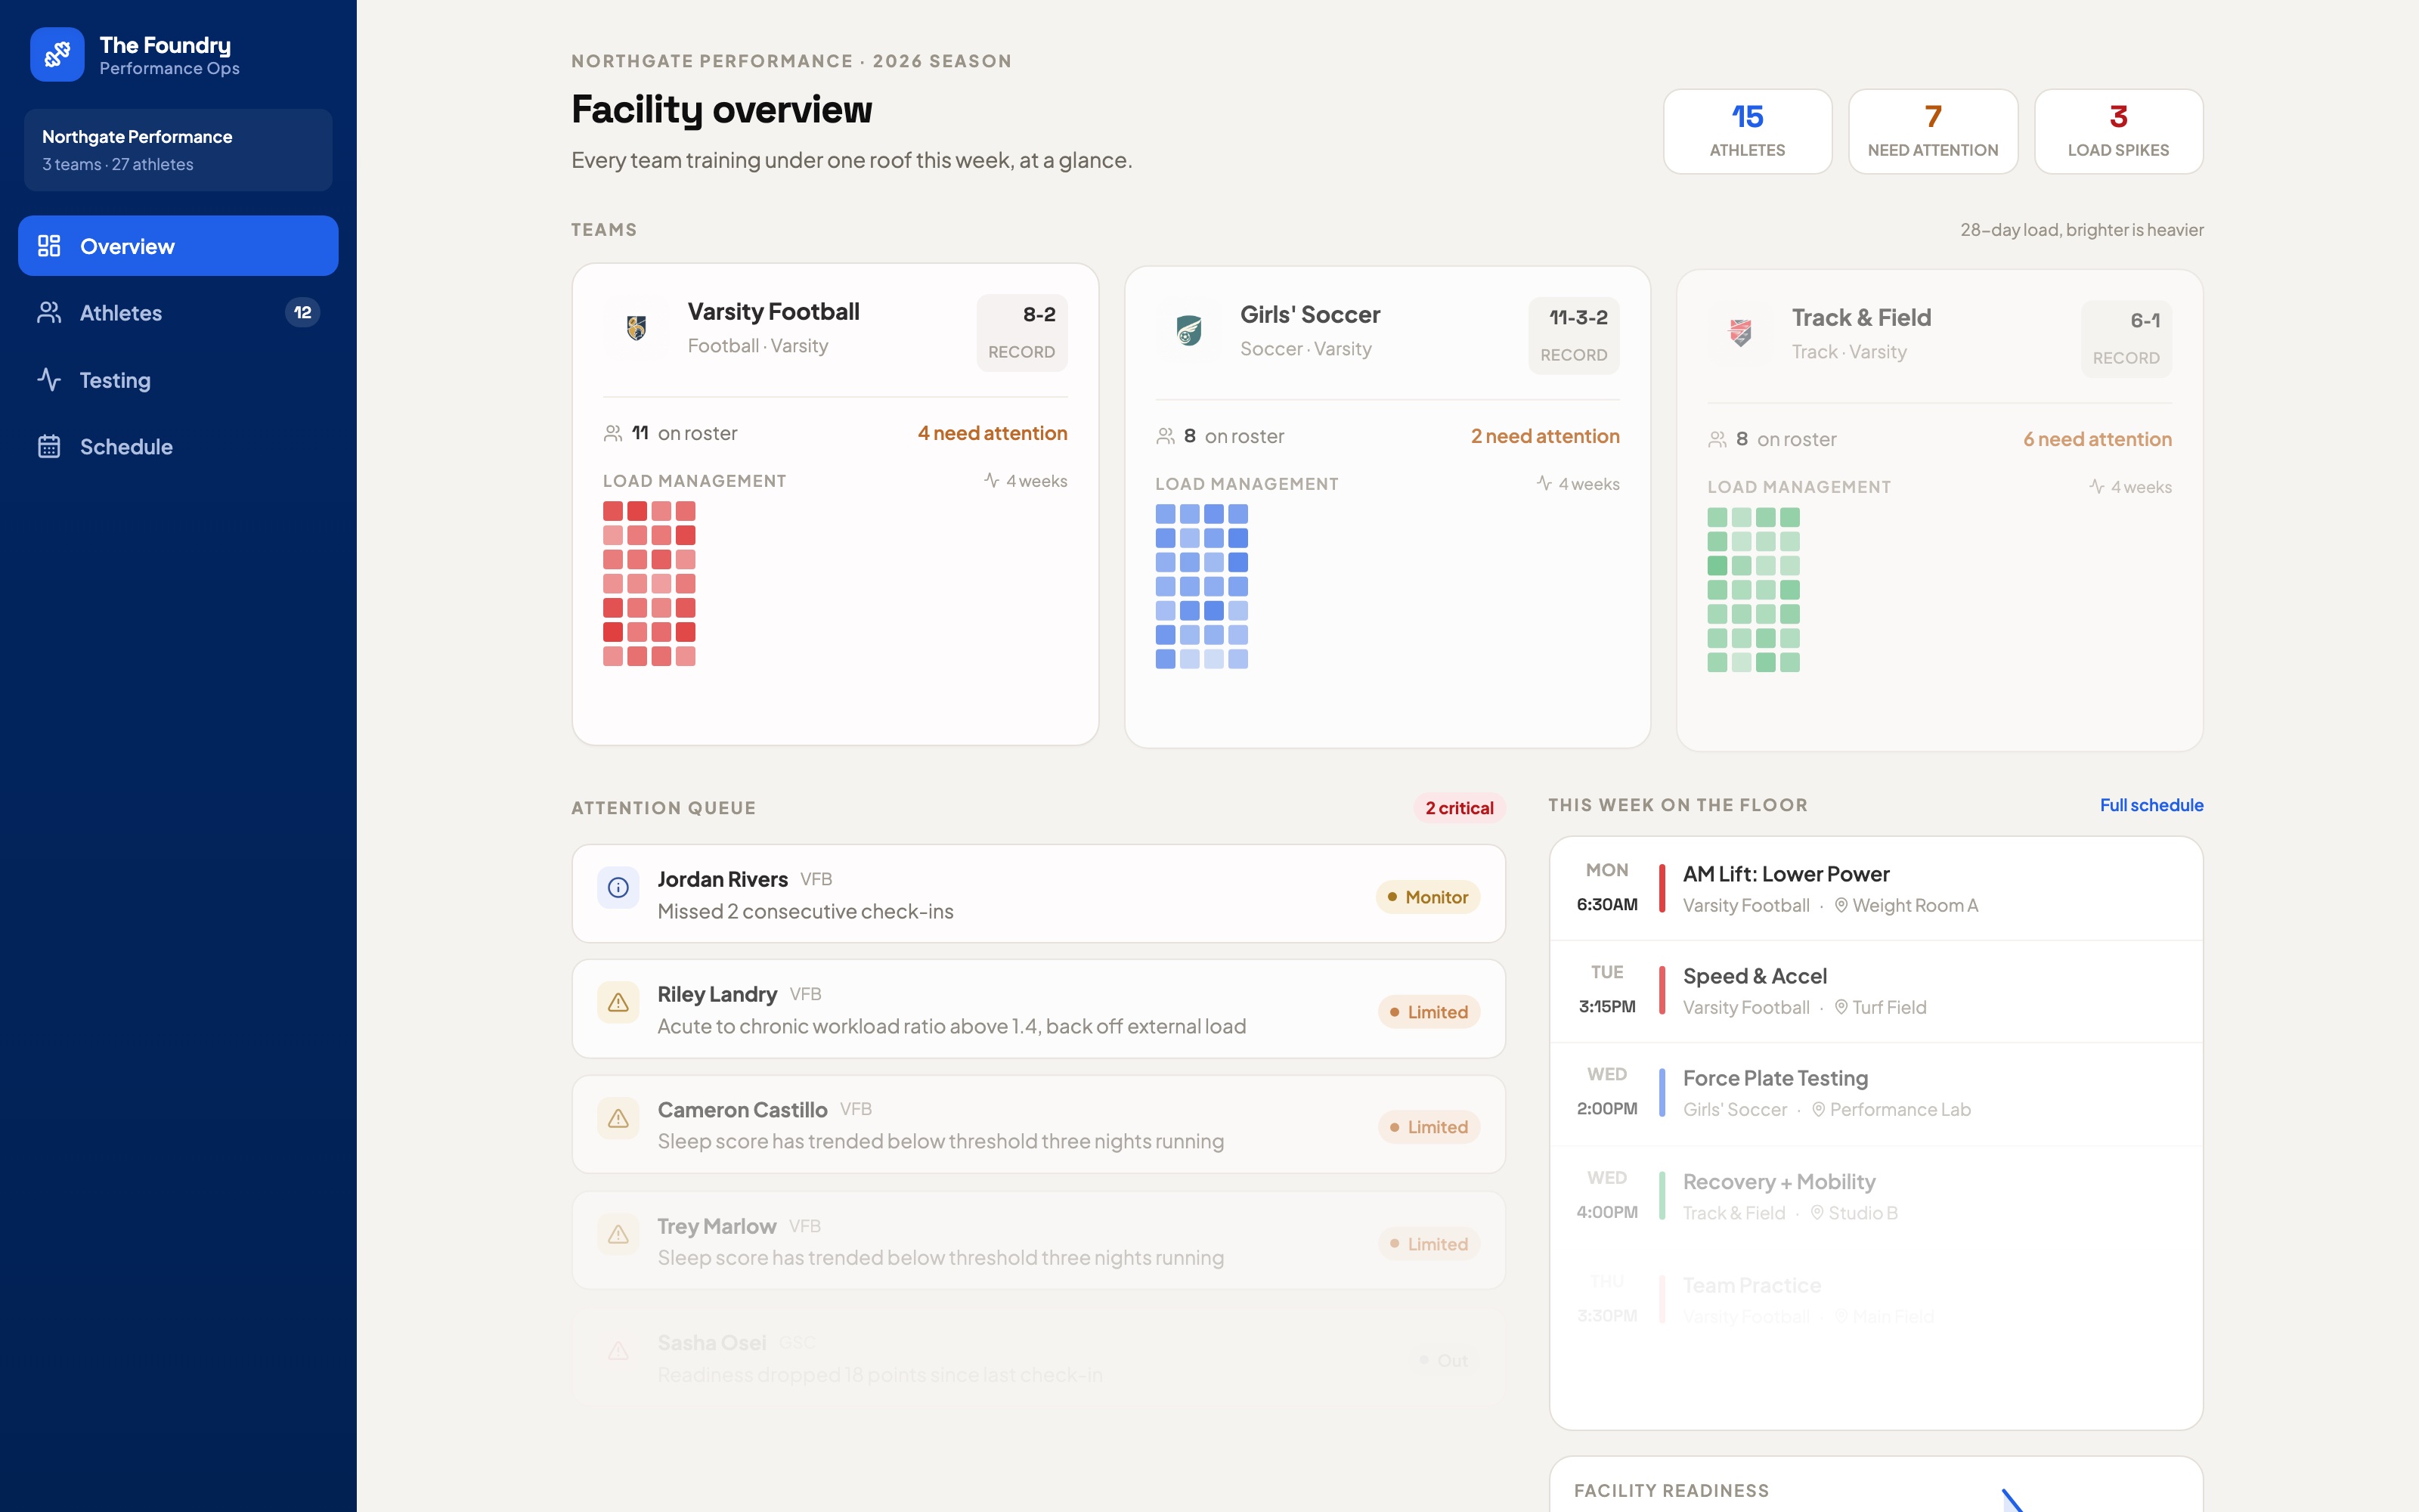Open AM Lift: Lower Power session
The width and height of the screenshot is (2419, 1512).
coord(1875,888)
